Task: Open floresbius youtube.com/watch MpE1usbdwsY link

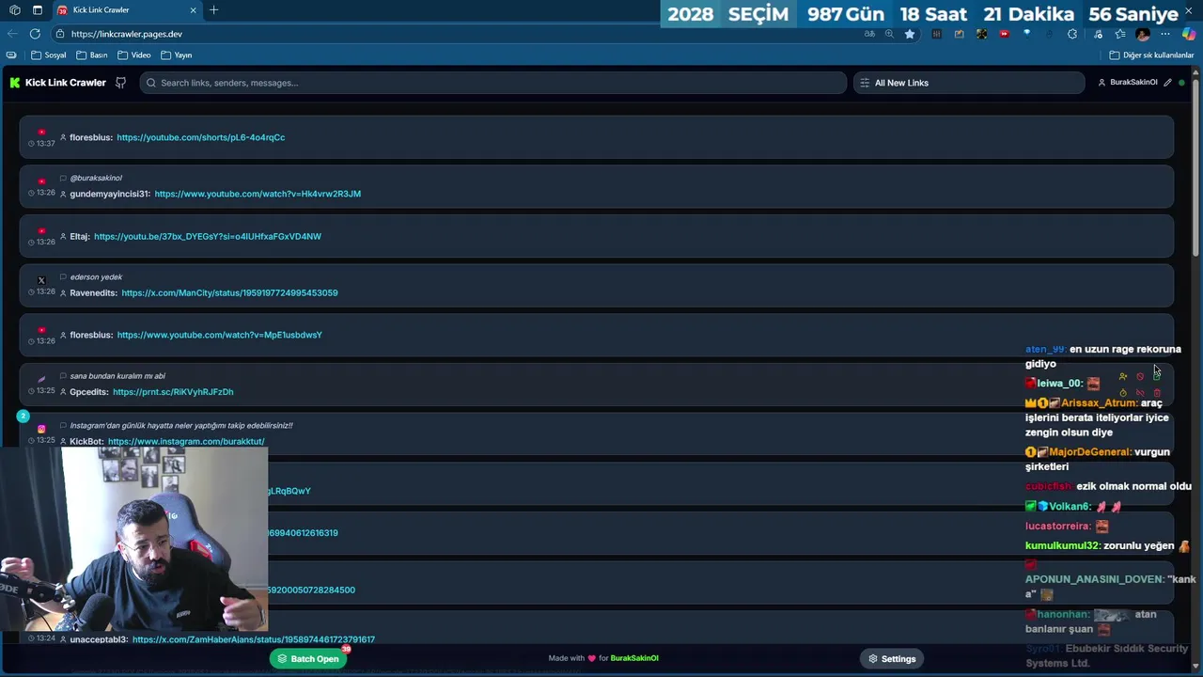Action: (x=220, y=335)
